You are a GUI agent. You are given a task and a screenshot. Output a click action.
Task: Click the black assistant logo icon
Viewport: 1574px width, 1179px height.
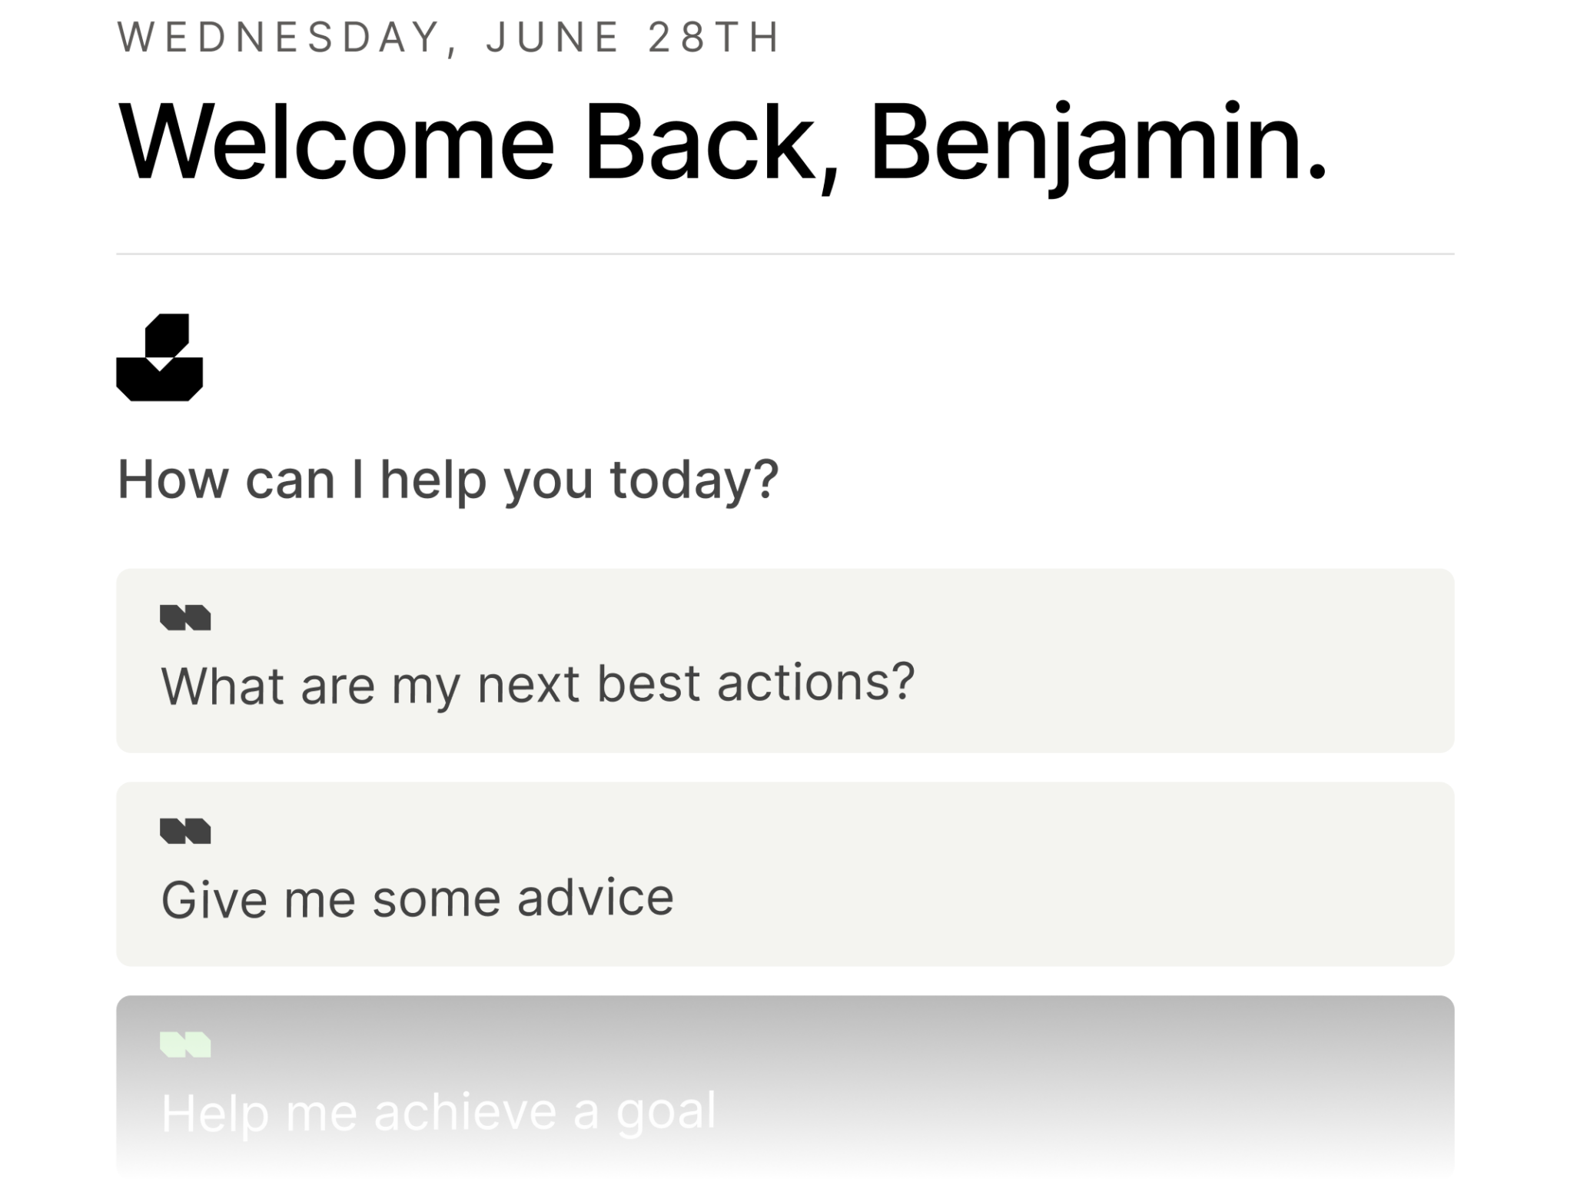click(159, 357)
